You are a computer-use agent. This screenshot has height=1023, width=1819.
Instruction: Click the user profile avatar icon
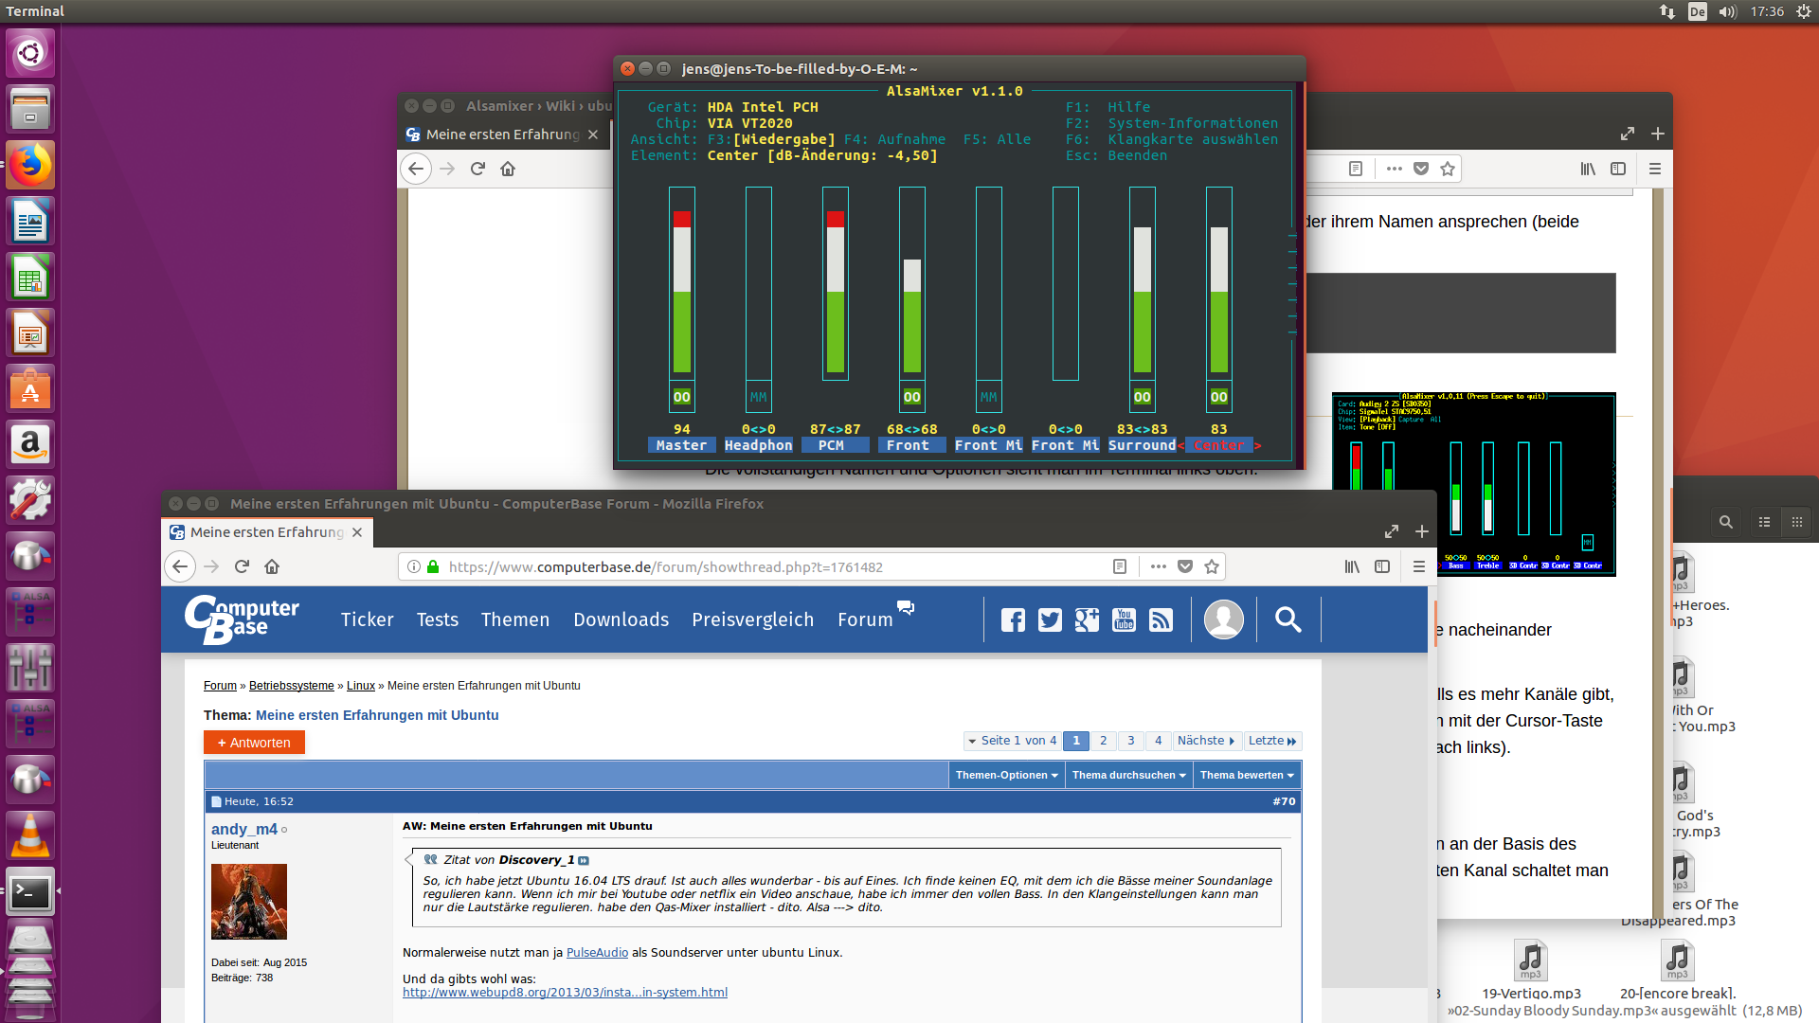1223,619
